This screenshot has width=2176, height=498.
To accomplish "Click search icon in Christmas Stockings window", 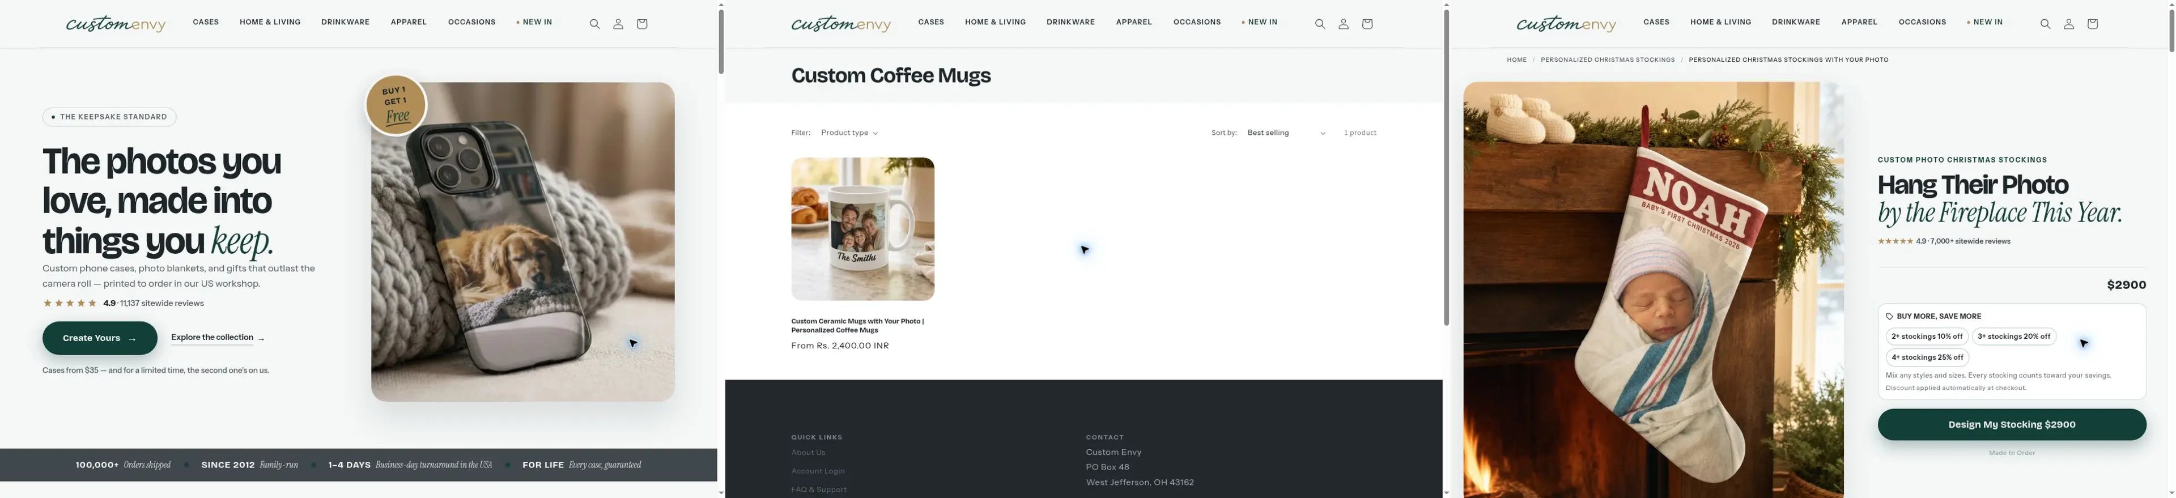I will point(2046,24).
